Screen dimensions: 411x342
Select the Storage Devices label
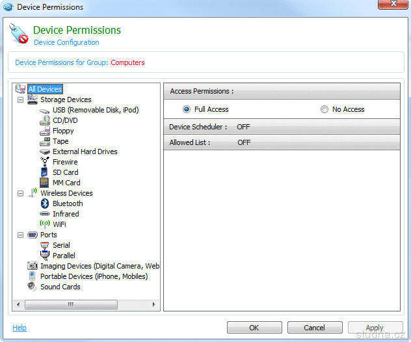[66, 99]
